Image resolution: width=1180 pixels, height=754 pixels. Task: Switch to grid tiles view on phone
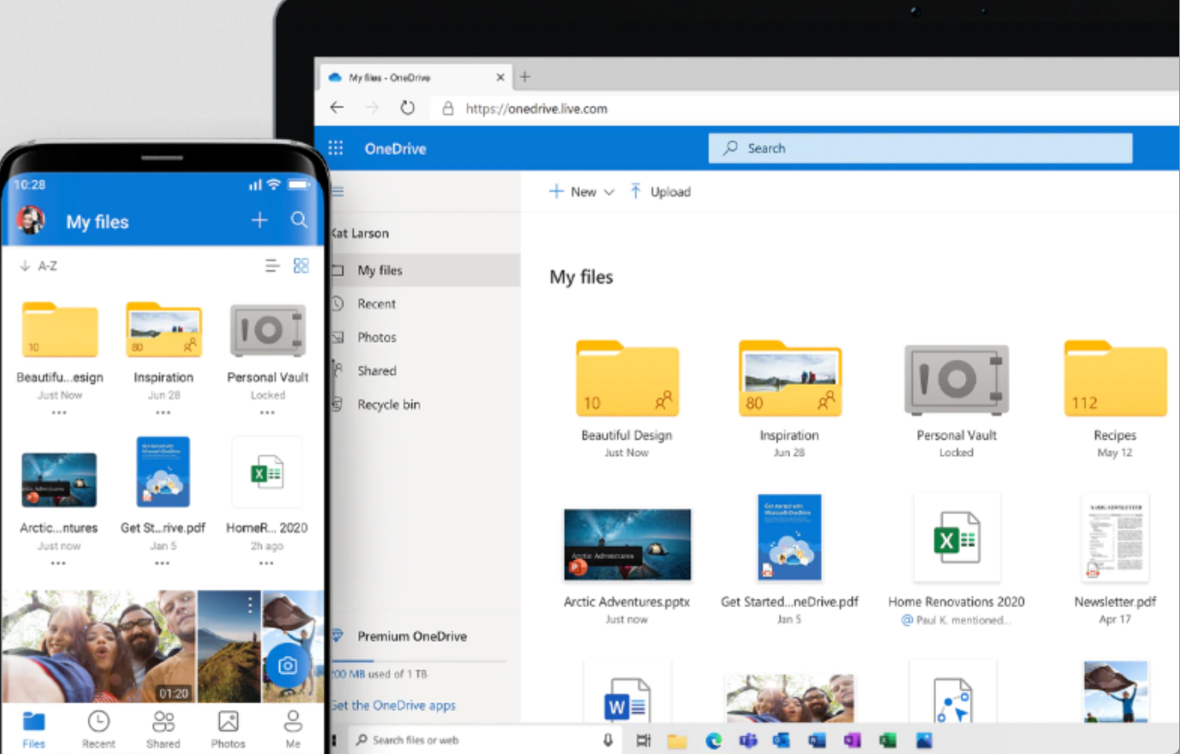[301, 266]
